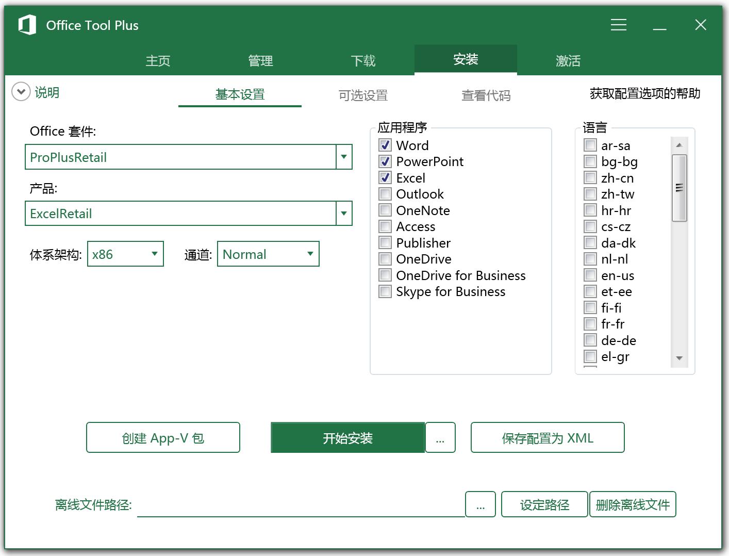Screen dimensions: 729x556
Task: Enable Skype for Business installation
Action: (385, 291)
